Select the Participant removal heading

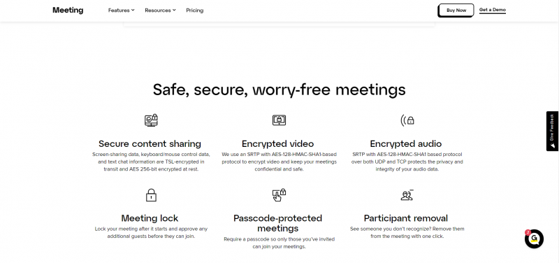(406, 218)
